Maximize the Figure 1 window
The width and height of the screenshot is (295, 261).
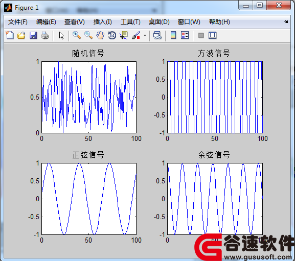point(260,6)
